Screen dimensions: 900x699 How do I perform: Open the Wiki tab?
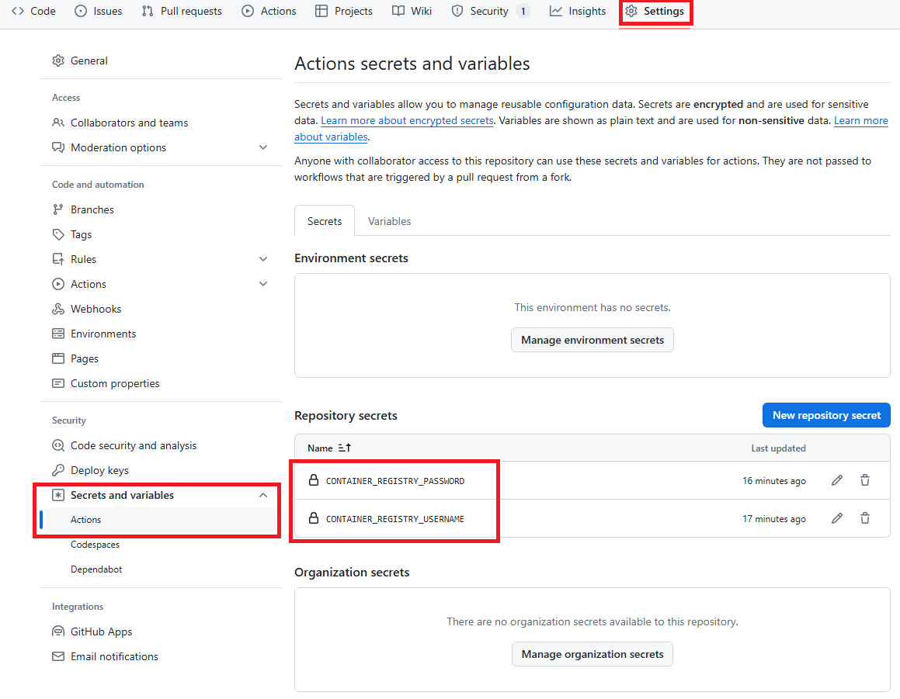click(412, 11)
